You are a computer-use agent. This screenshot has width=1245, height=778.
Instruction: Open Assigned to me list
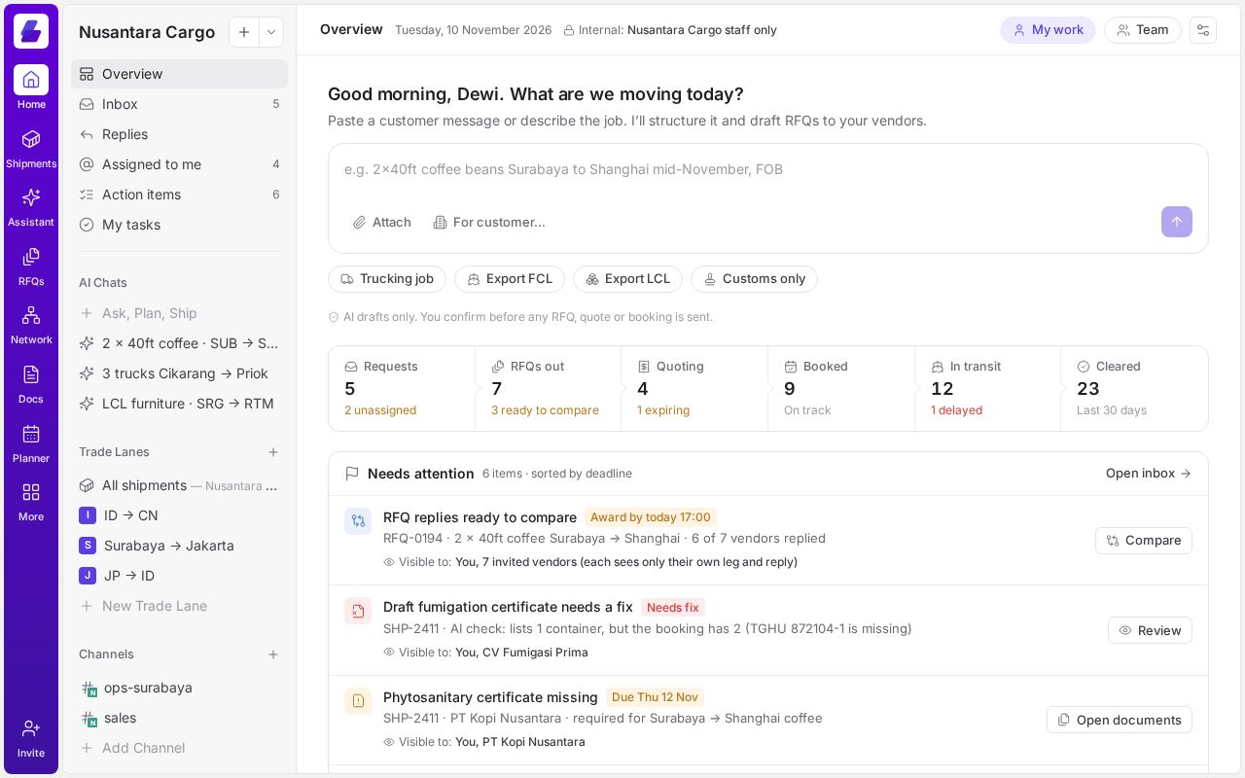[x=179, y=164]
